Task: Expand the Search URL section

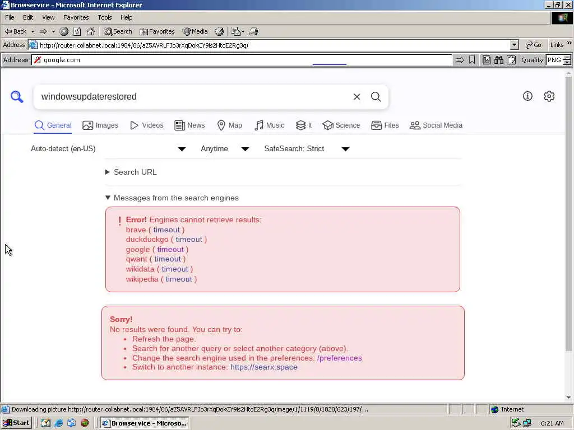Action: (x=131, y=172)
